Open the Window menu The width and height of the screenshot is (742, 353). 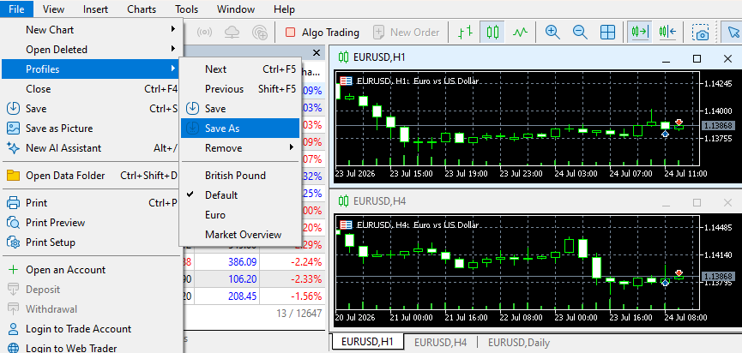pyautogui.click(x=236, y=9)
